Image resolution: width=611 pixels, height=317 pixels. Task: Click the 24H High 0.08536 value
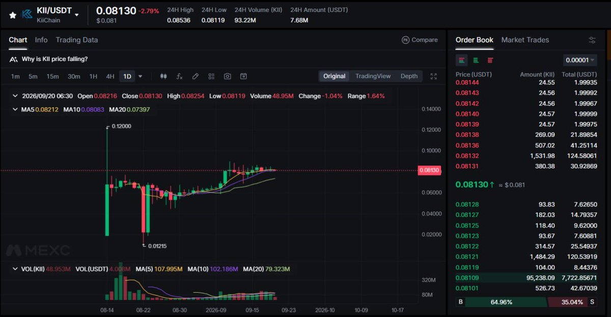(x=179, y=20)
